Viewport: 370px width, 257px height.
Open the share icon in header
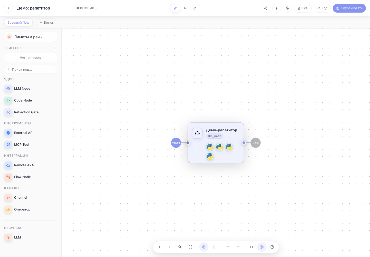(x=266, y=8)
